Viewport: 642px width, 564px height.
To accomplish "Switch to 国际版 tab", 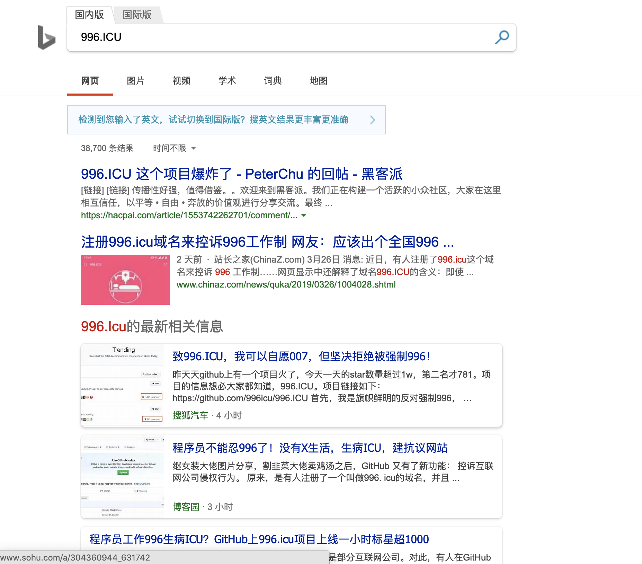I will [137, 15].
